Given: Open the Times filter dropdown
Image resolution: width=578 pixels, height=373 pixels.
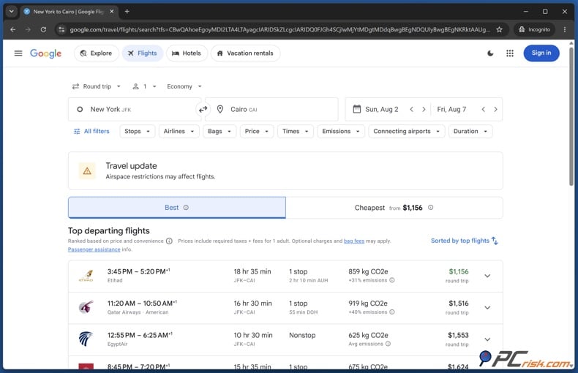Looking at the screenshot, I should (296, 131).
